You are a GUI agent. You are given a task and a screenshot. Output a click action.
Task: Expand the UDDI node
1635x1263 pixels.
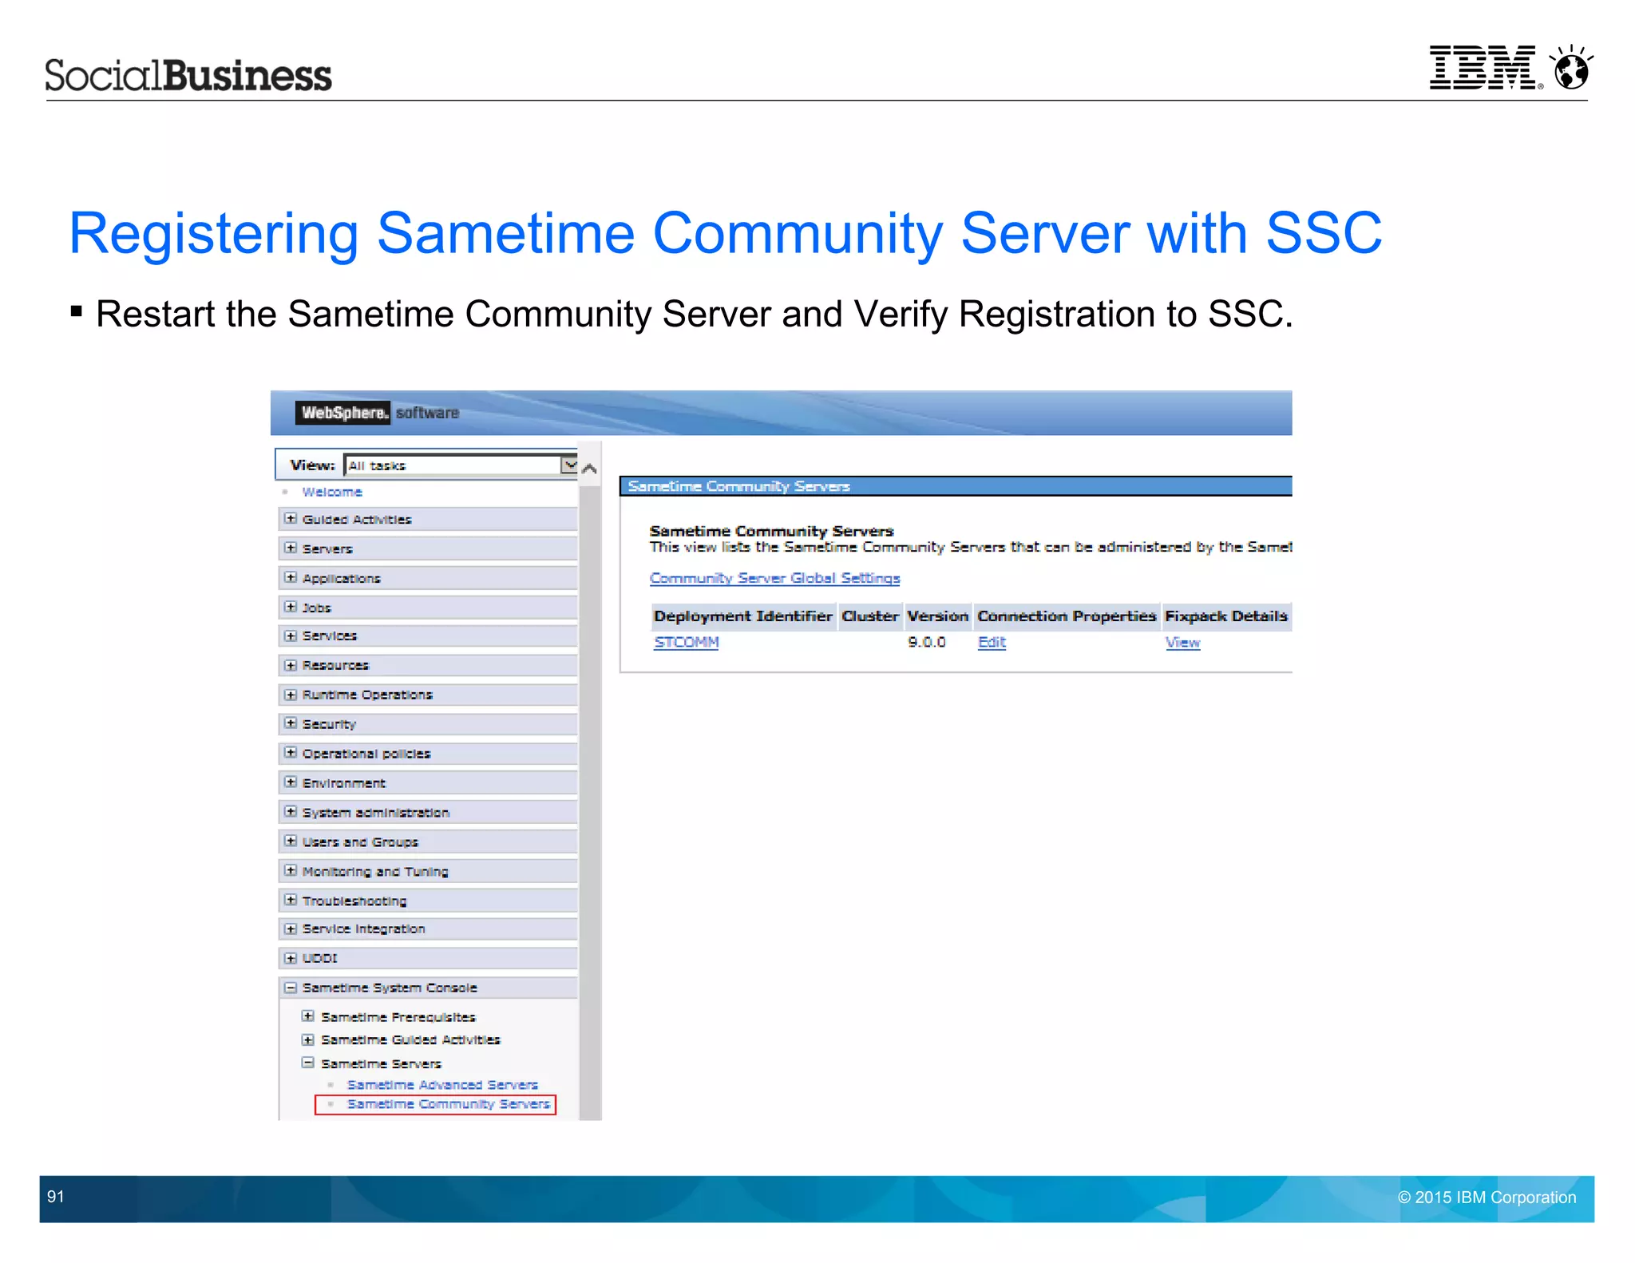tap(291, 958)
